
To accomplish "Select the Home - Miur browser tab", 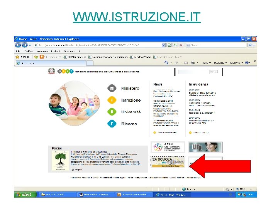I will pos(51,63).
